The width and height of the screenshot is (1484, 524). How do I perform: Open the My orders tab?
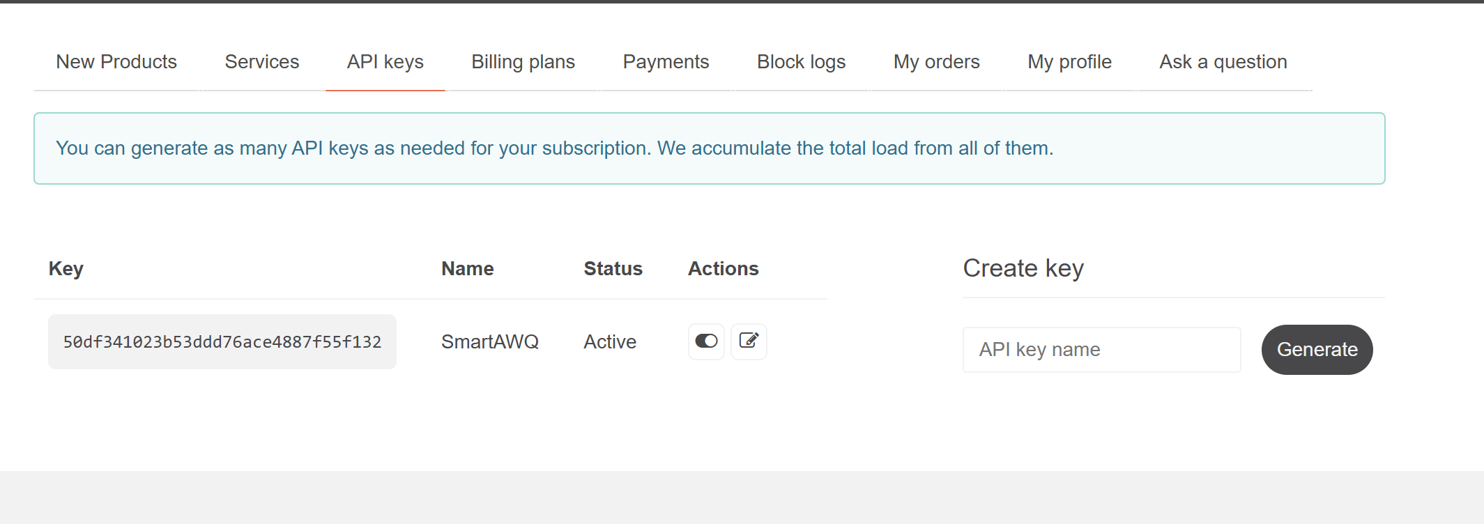936,62
